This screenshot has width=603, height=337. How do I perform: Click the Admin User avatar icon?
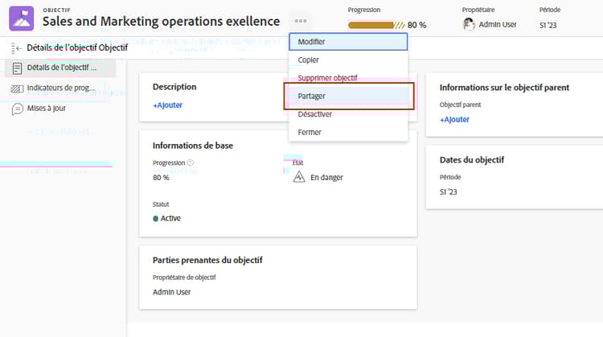469,25
